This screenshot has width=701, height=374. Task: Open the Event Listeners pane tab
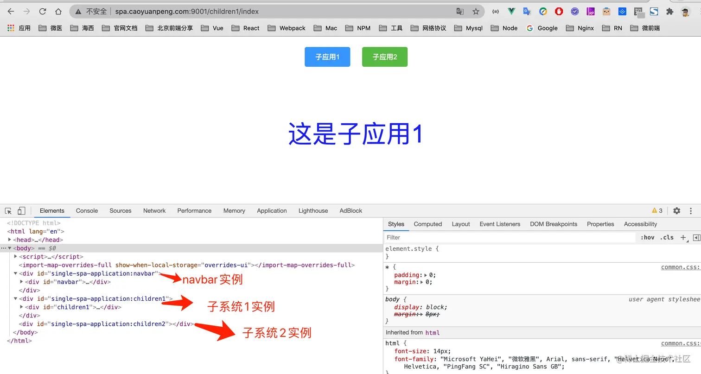click(500, 224)
